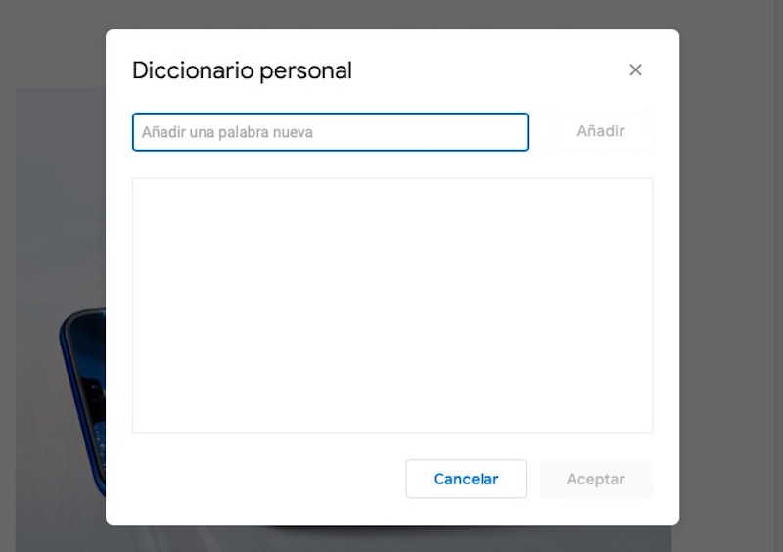Image resolution: width=783 pixels, height=552 pixels.
Task: Save changes with the greyed Aceptar button
Action: (595, 480)
